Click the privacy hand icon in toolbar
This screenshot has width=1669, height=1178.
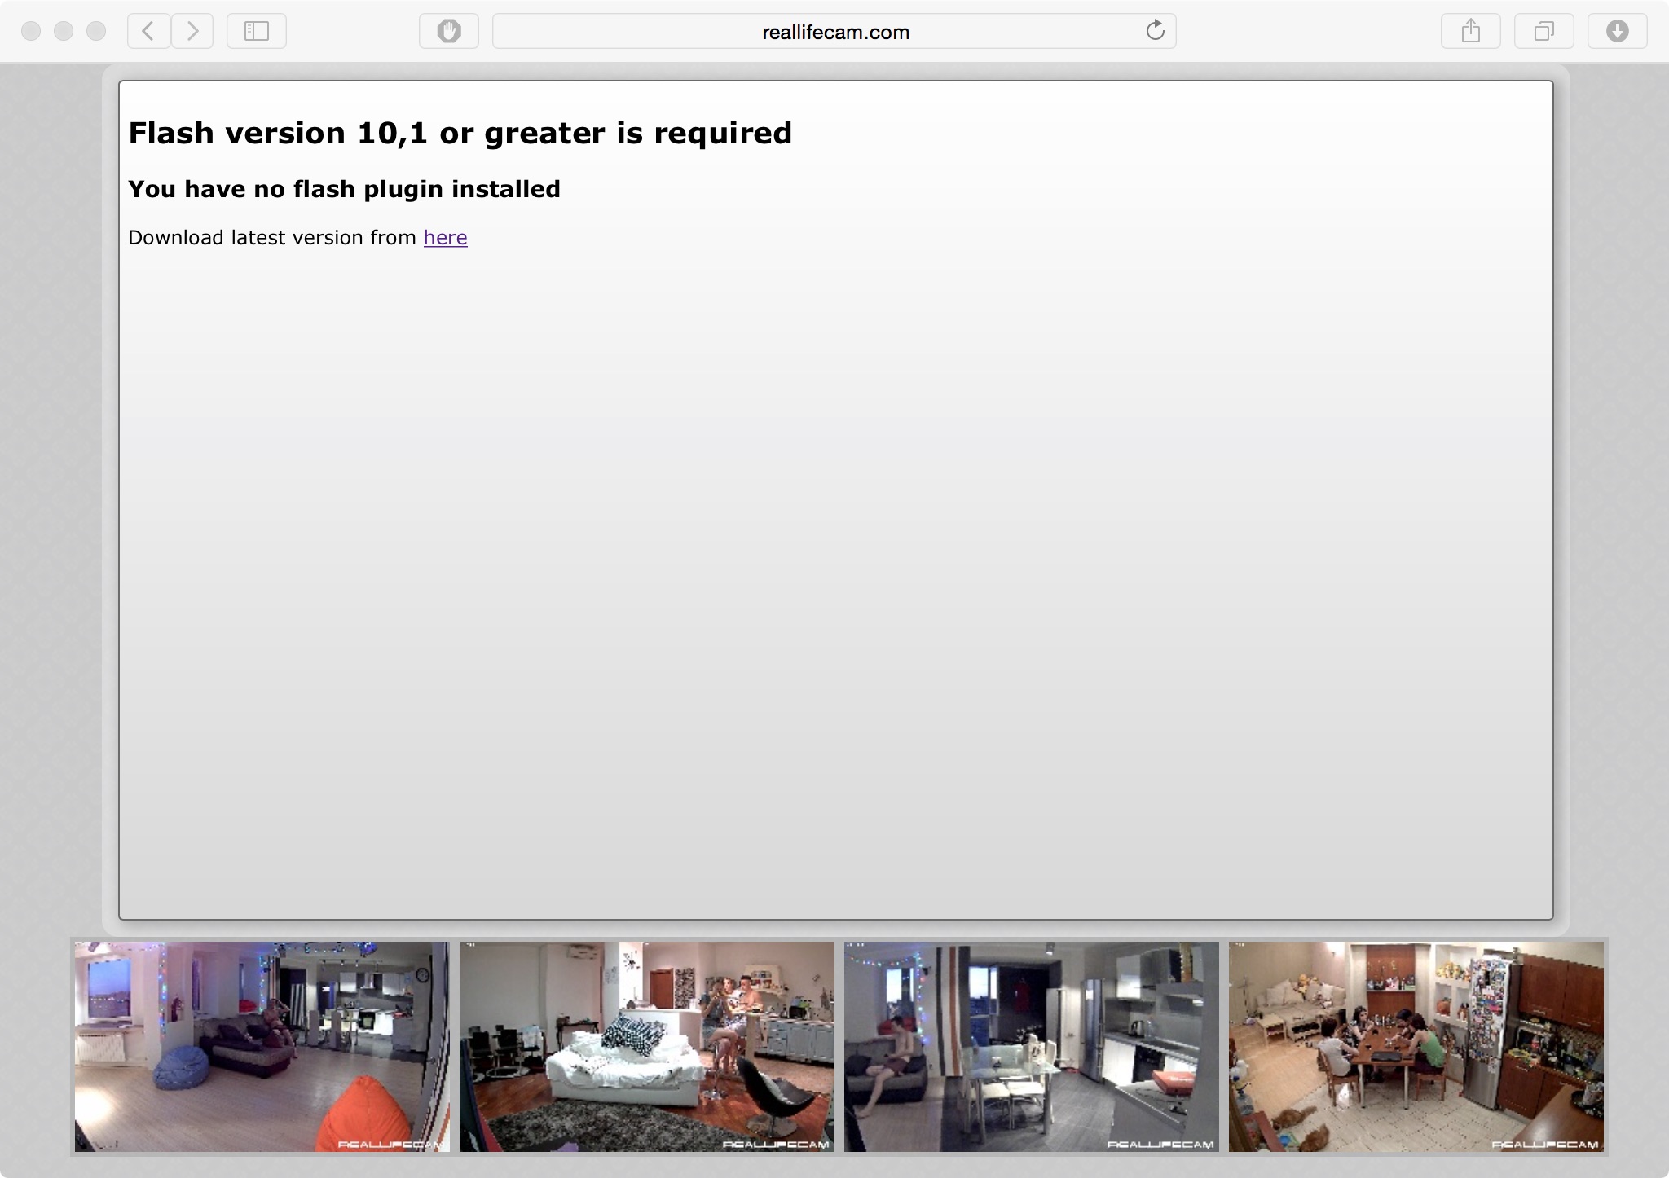click(x=448, y=32)
